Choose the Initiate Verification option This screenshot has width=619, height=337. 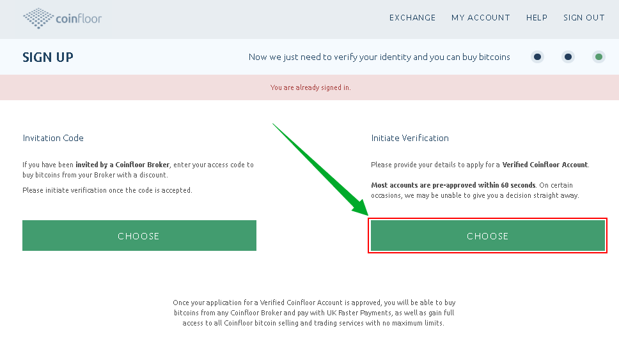(487, 236)
